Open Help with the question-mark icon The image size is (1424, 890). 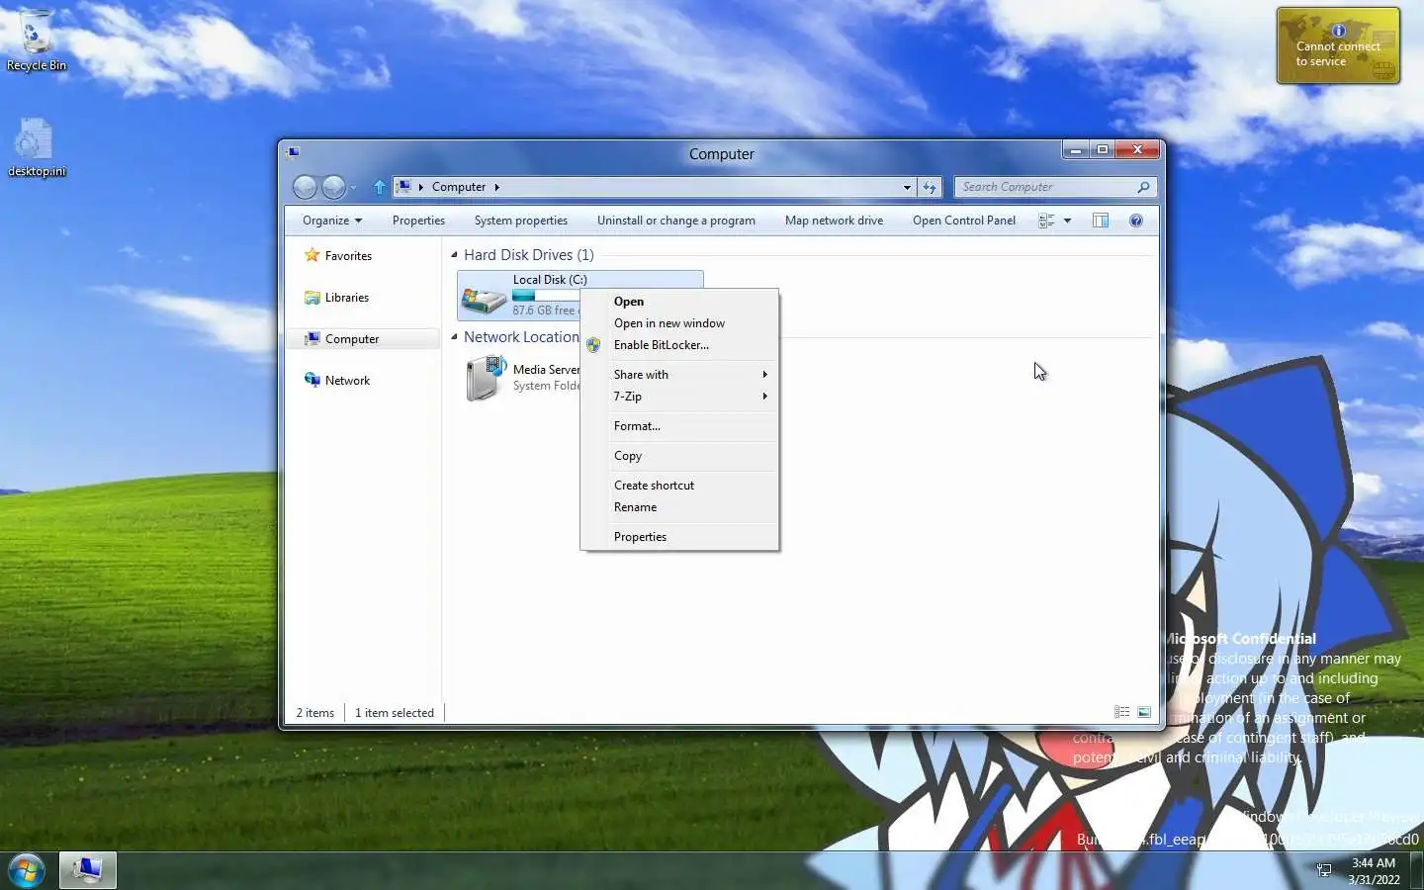click(1136, 221)
